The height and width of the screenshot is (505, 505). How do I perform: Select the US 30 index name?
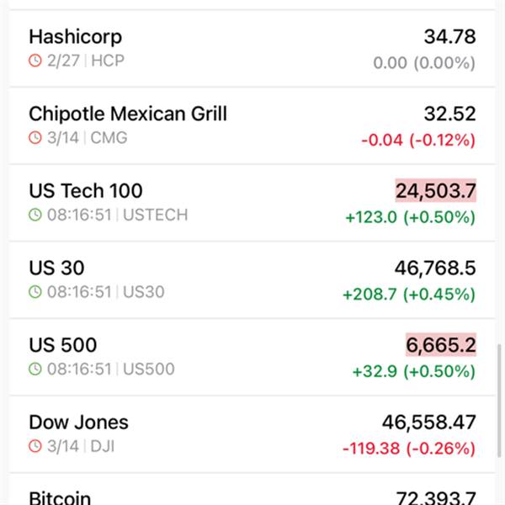[x=56, y=268]
